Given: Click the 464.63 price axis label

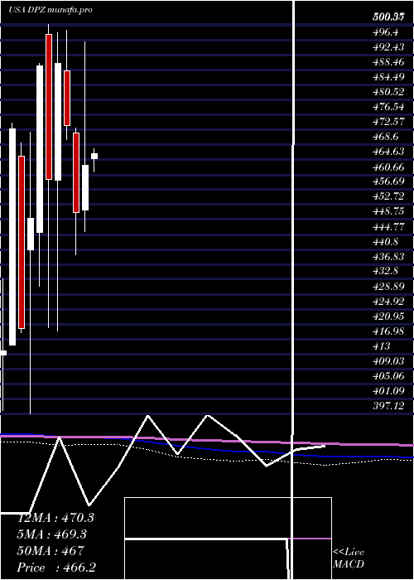Looking at the screenshot, I should [388, 152].
